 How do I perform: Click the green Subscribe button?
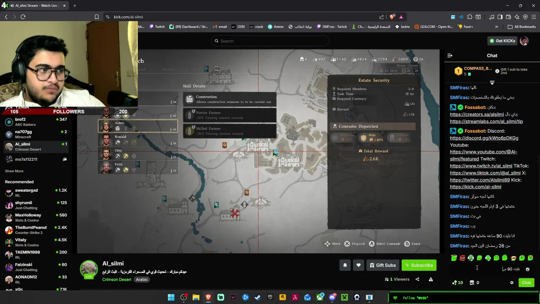pyautogui.click(x=419, y=265)
